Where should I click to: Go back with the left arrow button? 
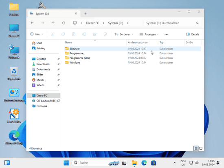coord(32,23)
